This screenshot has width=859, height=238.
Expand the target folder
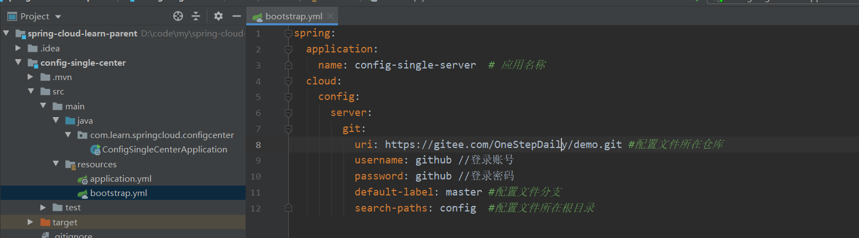tap(31, 222)
